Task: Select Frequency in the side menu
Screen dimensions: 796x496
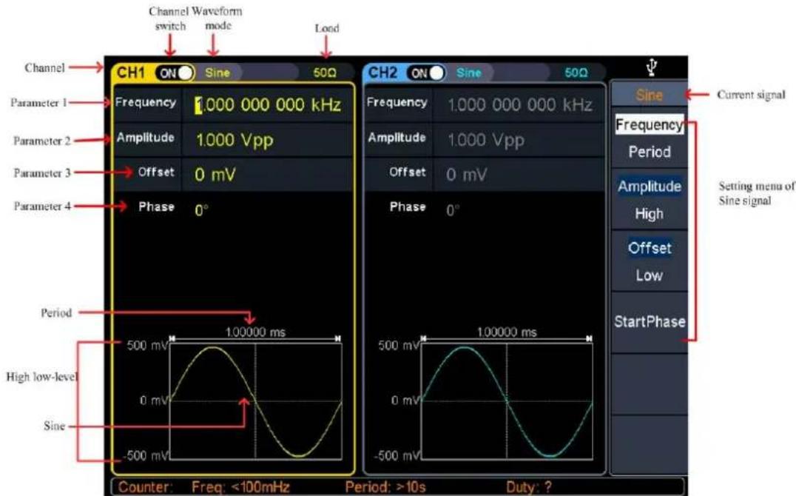Action: pos(650,124)
